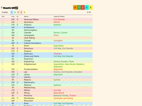142x106 pixels.
Task: Select the Monotheism checkbox
Action: coord(3,98)
